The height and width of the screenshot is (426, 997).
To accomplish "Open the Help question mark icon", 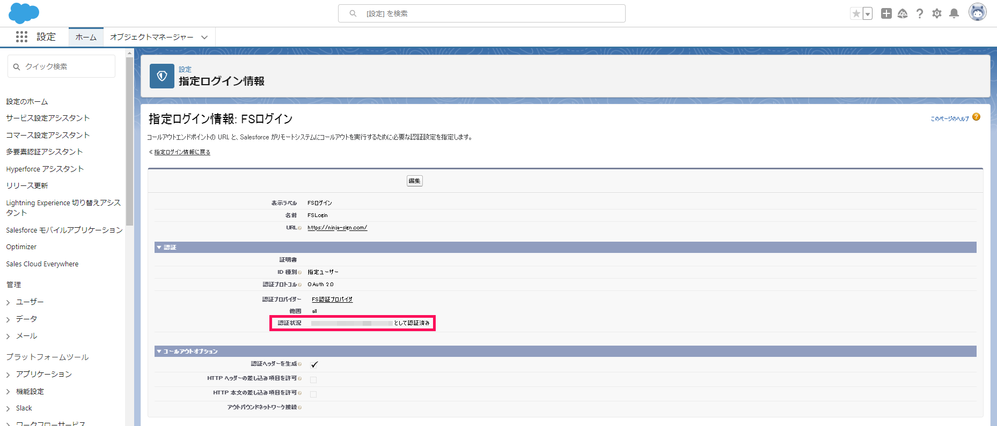I will point(920,13).
